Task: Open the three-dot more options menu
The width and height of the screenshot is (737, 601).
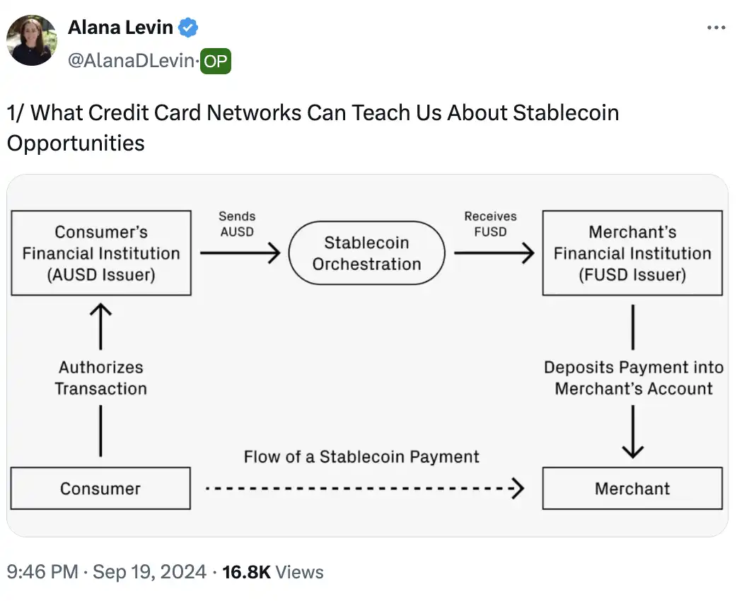Action: click(x=716, y=28)
